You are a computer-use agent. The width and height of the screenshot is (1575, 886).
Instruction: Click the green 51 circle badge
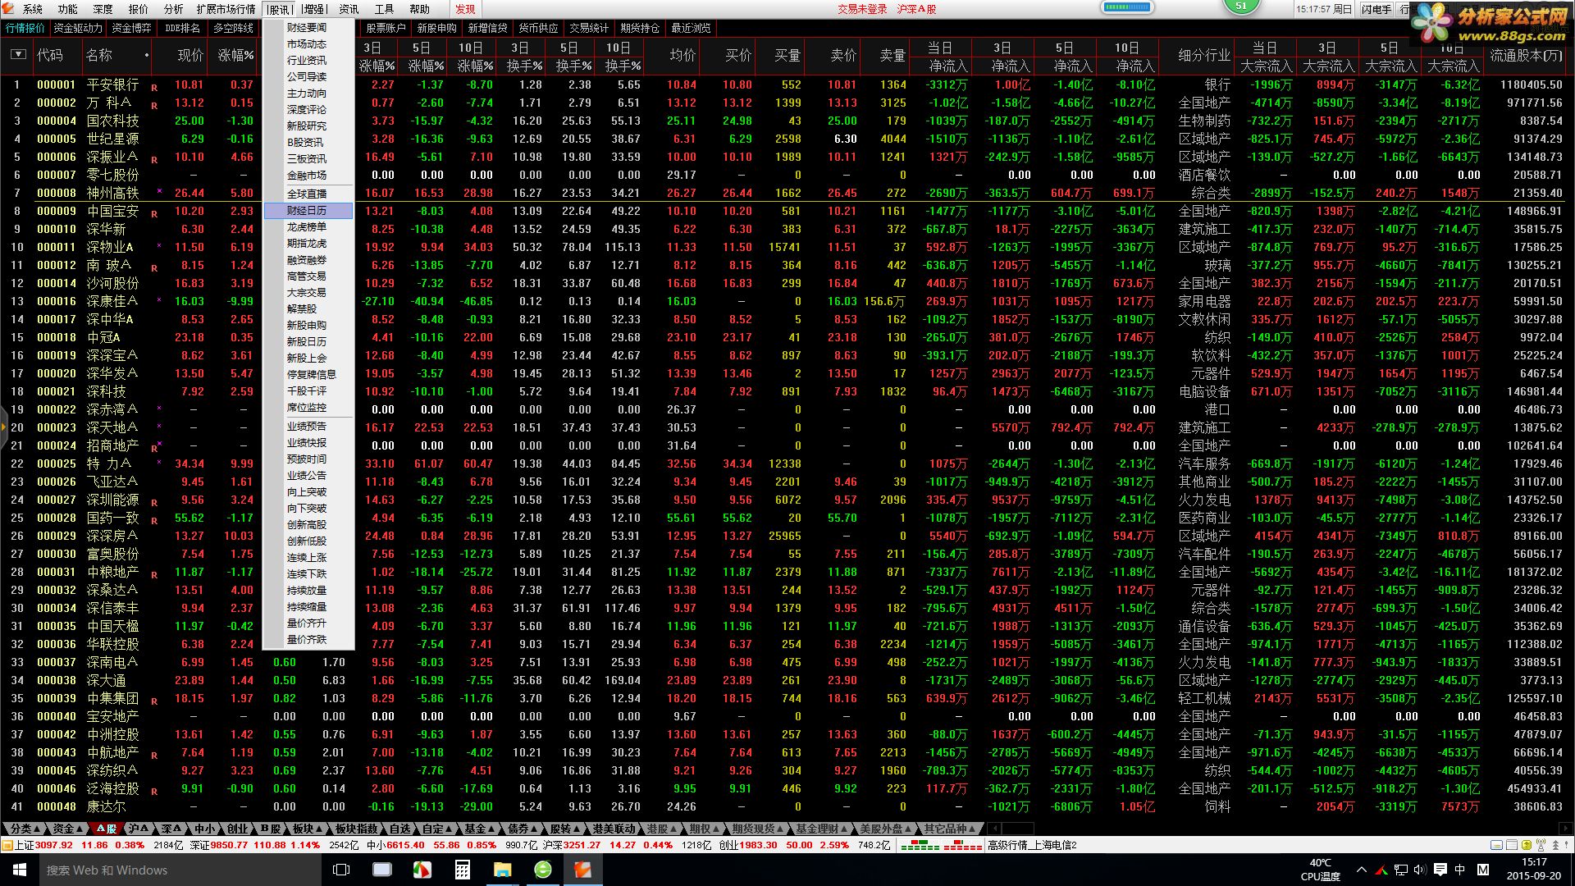pos(1241,6)
